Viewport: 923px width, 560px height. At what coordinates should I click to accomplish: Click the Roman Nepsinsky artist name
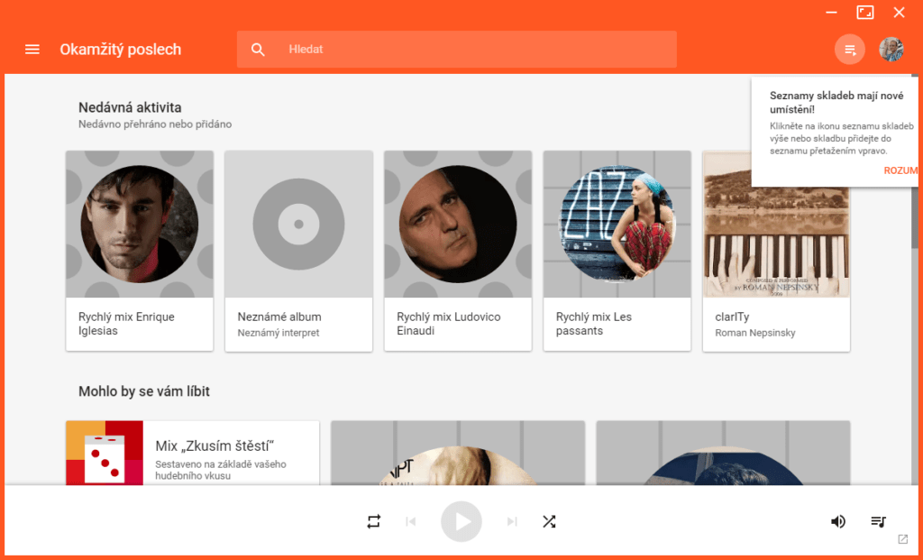[x=754, y=334]
